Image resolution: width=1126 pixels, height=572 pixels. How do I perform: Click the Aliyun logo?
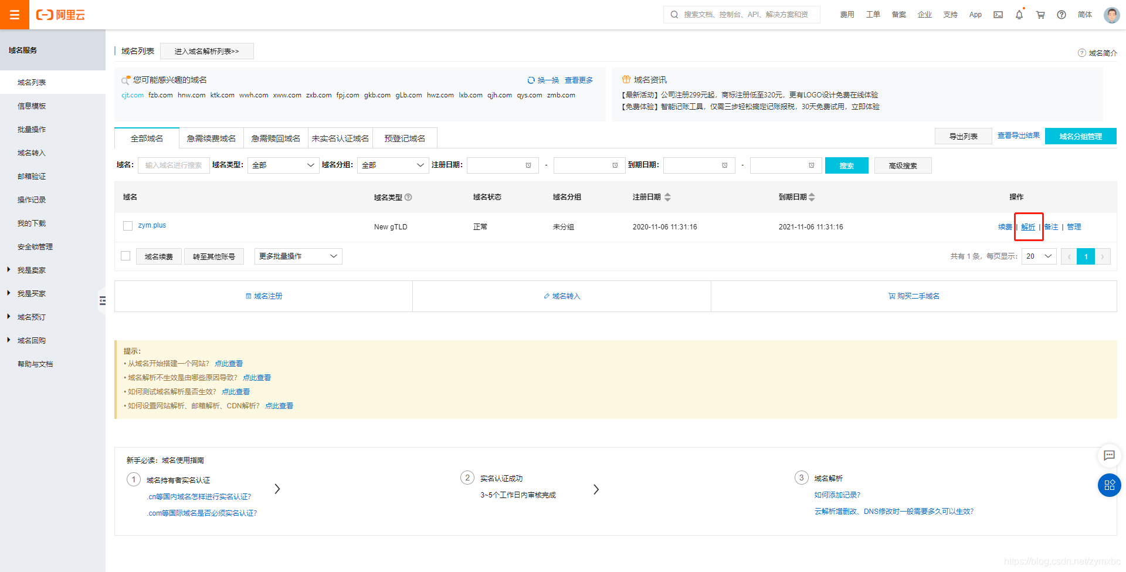coord(60,15)
